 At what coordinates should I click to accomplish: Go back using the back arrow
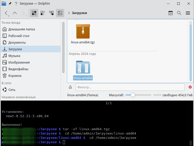pyautogui.click(x=6, y=13)
